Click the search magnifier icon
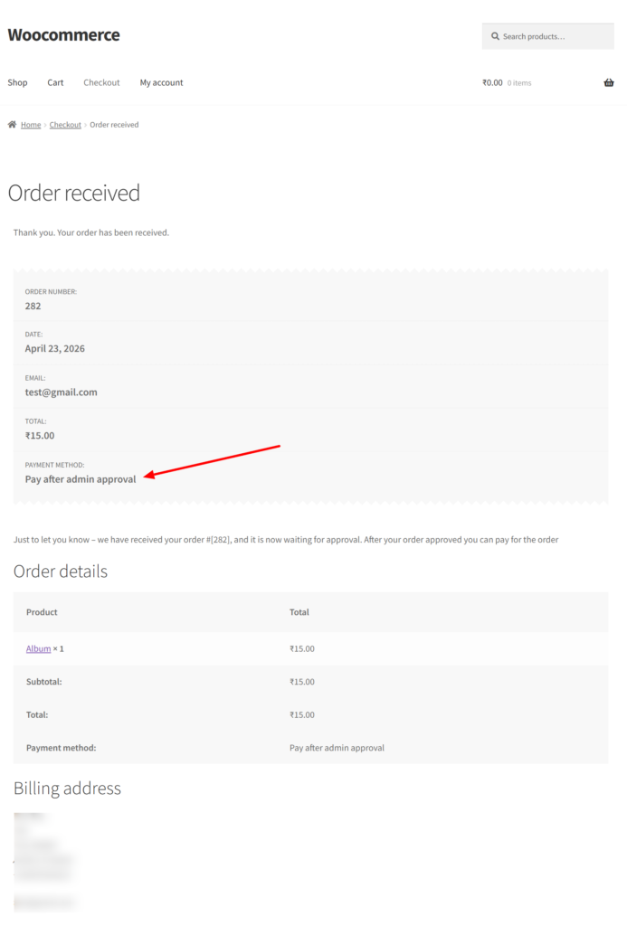Screen dimensions: 627x926 495,37
